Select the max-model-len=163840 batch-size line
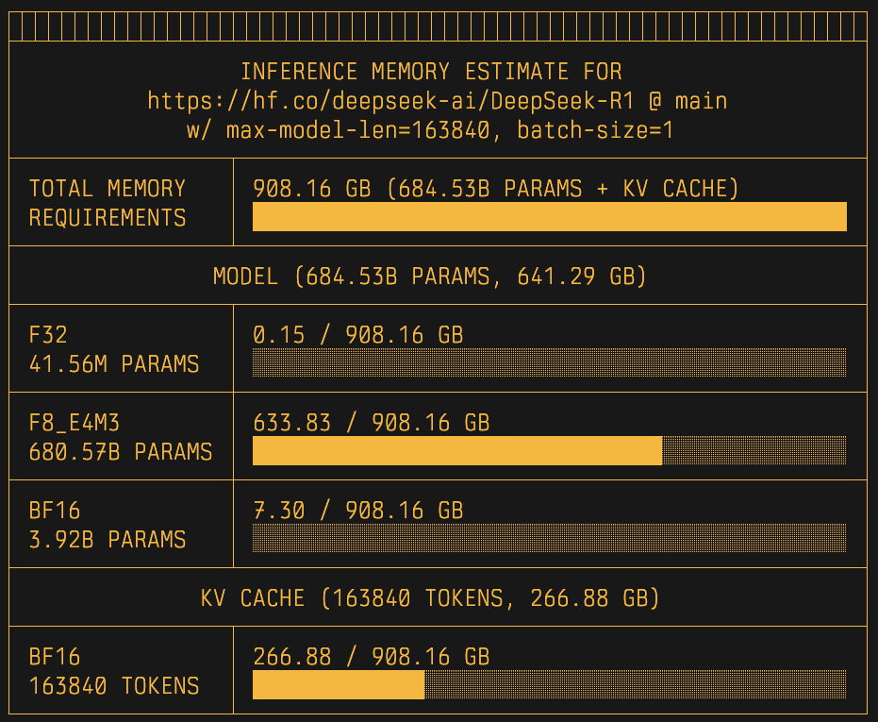 430,130
